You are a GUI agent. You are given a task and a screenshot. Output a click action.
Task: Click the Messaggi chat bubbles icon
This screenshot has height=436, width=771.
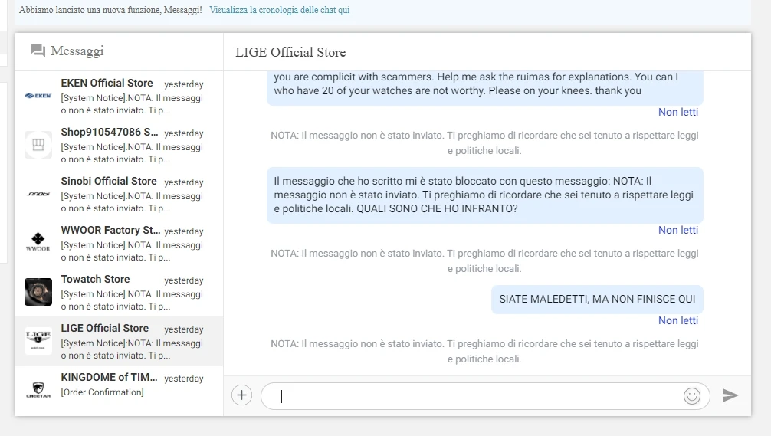[38, 50]
